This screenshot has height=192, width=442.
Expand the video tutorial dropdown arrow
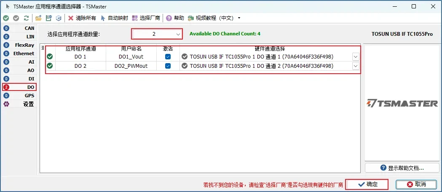pos(239,18)
